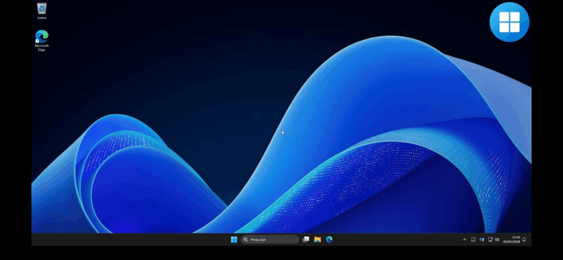Click empty taskbar space left of Start
Image resolution: width=563 pixels, height=260 pixels.
point(137,240)
